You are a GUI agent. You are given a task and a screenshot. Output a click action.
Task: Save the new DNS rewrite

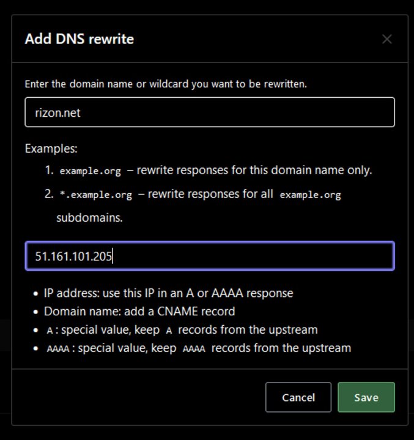[366, 397]
